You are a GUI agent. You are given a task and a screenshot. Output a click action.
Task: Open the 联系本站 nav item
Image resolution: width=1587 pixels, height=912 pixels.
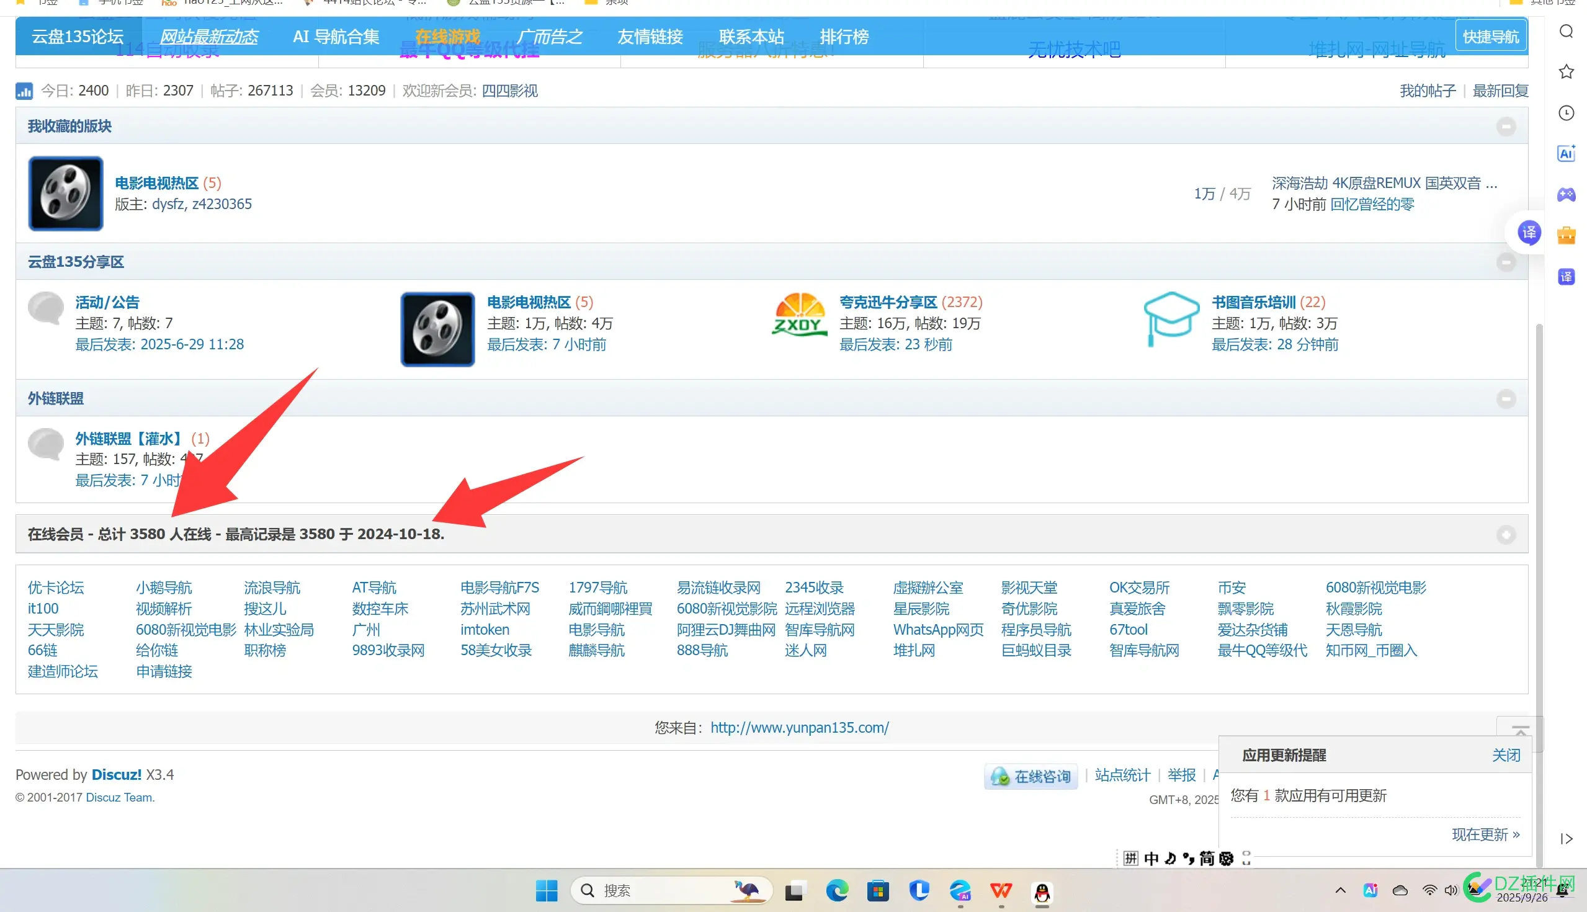point(751,37)
